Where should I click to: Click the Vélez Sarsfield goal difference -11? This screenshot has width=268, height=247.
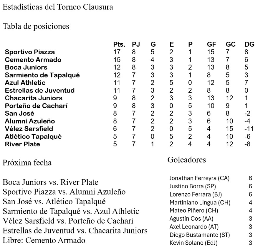point(249,129)
